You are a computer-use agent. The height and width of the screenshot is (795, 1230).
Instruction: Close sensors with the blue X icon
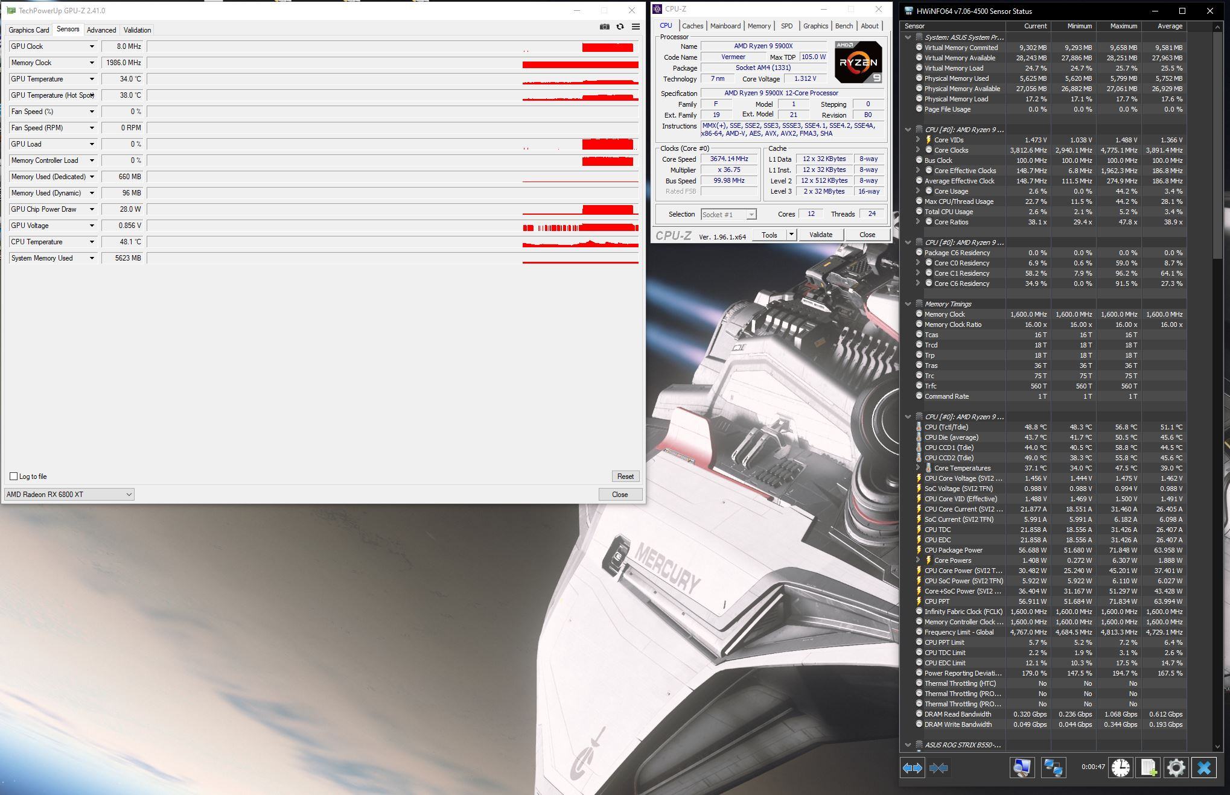coord(1204,768)
